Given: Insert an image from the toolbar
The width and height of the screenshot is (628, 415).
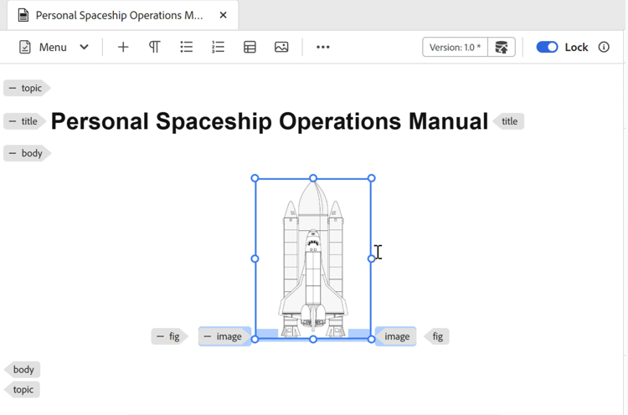Looking at the screenshot, I should 281,47.
